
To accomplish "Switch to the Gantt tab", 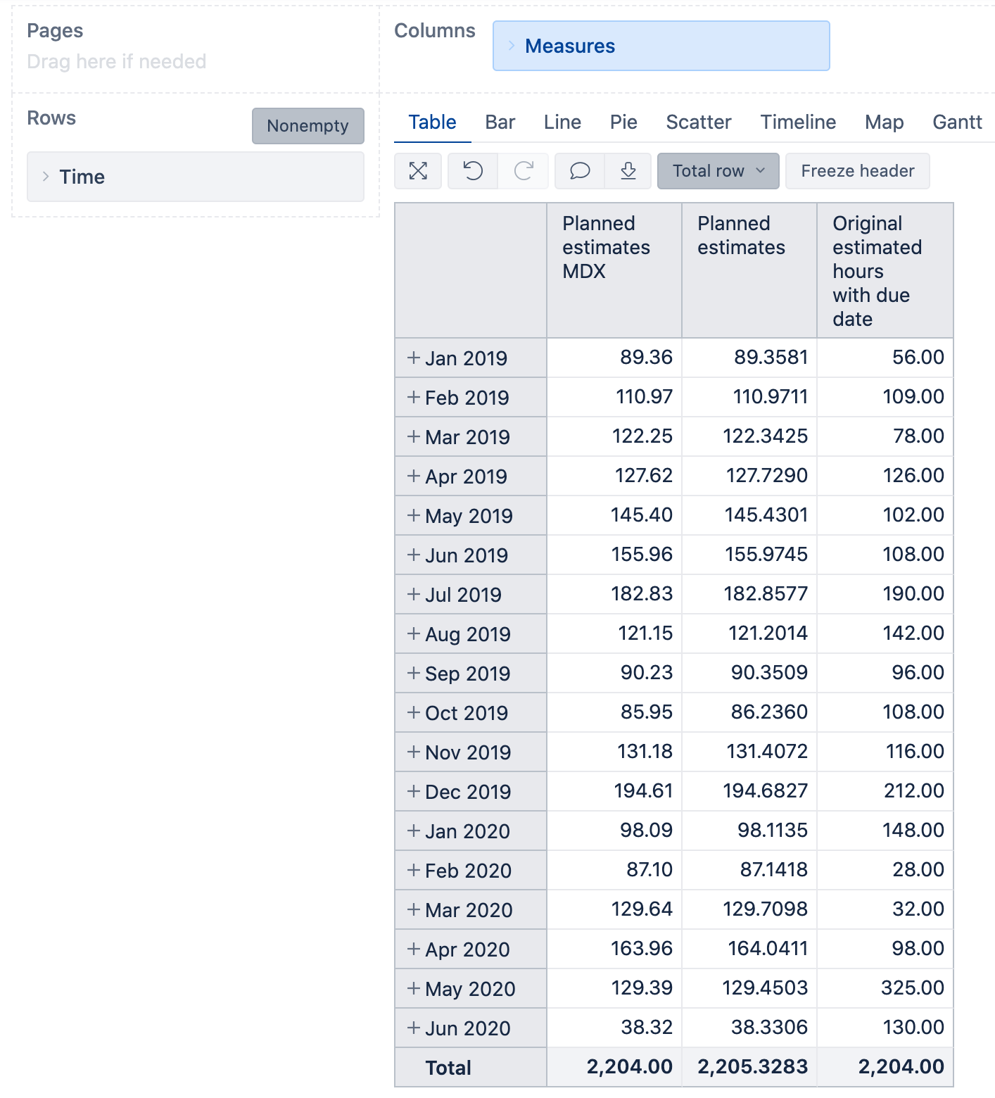I will click(957, 122).
